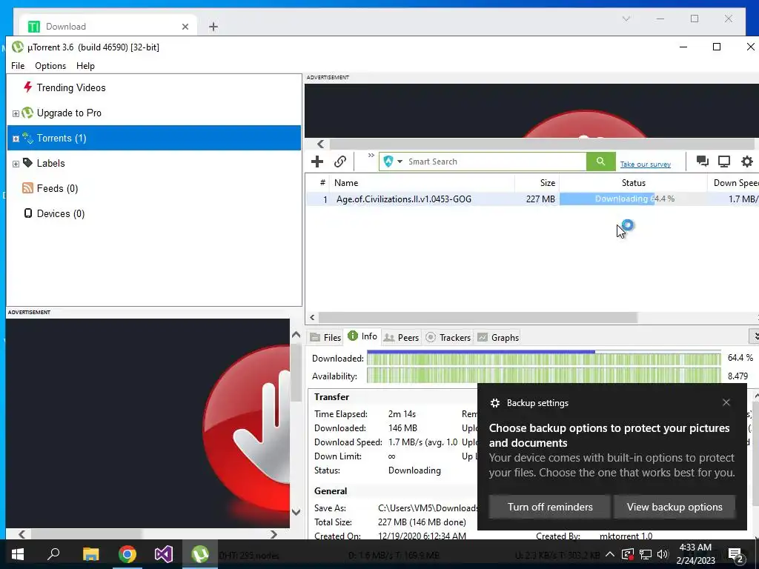Expand the toolbar overflow chevrons
Image resolution: width=759 pixels, height=569 pixels.
(371, 156)
